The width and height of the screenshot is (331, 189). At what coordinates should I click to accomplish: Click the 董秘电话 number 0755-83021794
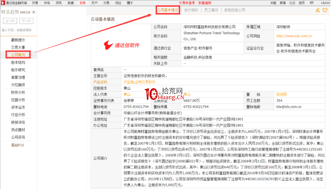tap(136, 107)
